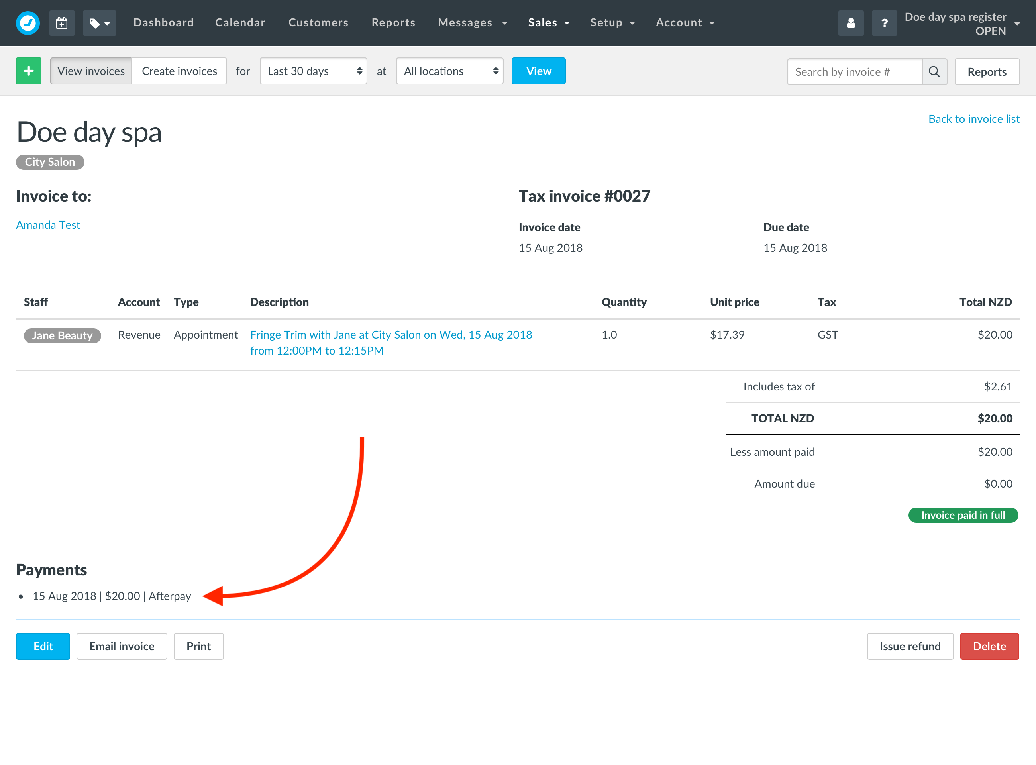Open the Fringe Trim appointment link
Screen dimensions: 1036x765
(x=391, y=342)
